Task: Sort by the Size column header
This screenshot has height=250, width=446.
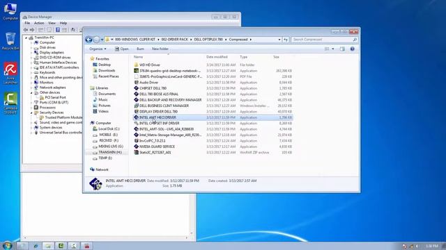Action: [x=276, y=57]
